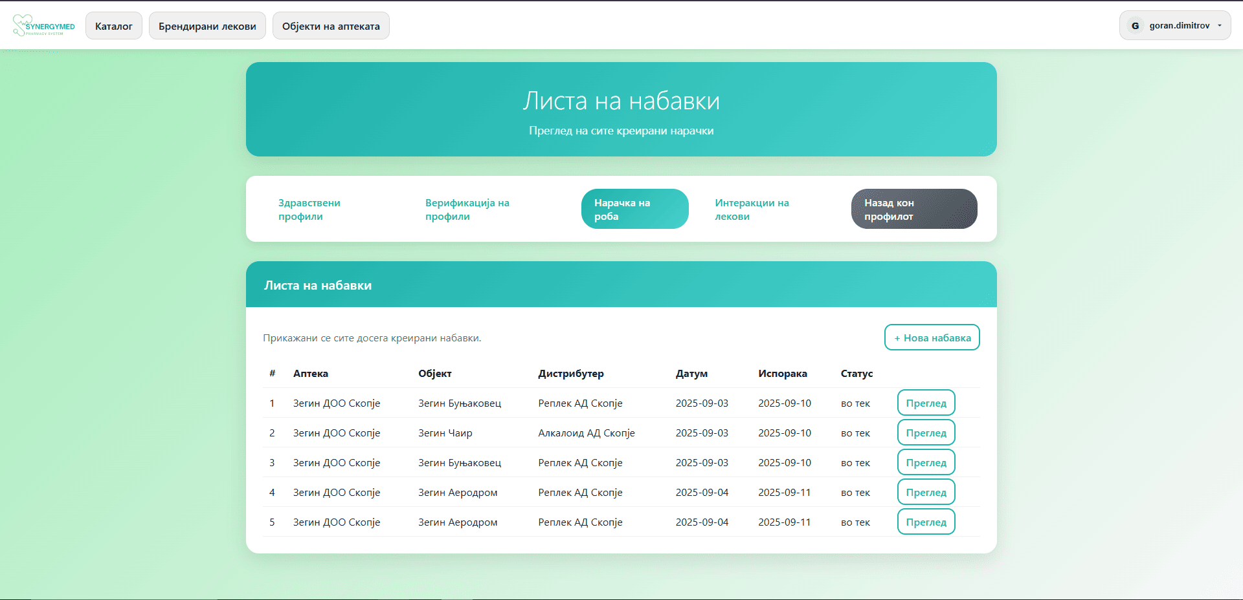Click the SynergyMed logo
This screenshot has width=1243, height=600.
(x=44, y=26)
